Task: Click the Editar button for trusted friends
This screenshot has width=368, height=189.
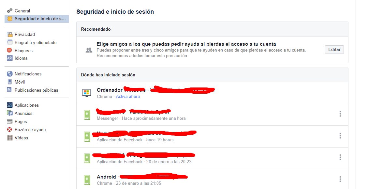Action: (334, 50)
